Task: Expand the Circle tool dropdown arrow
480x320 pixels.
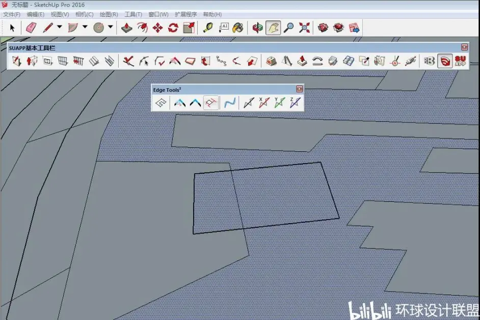Action: [x=110, y=27]
